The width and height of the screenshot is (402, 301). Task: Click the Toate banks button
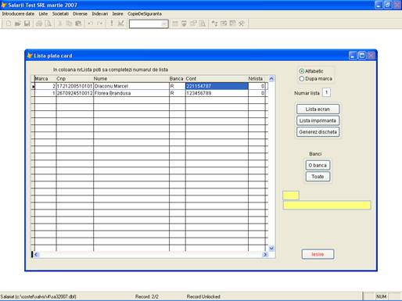tap(318, 177)
